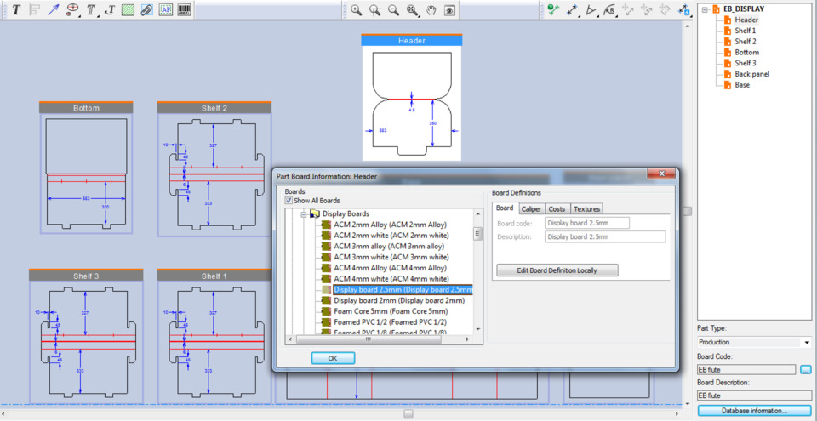Open the Part Type dropdown
Viewport: 817px width, 421px height.
click(x=806, y=343)
